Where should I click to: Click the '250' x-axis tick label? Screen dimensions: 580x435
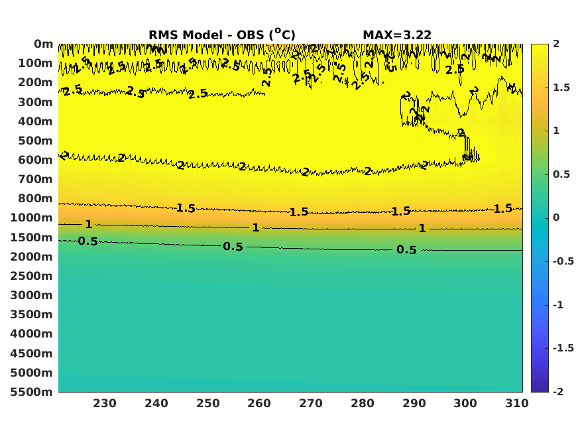(x=208, y=403)
